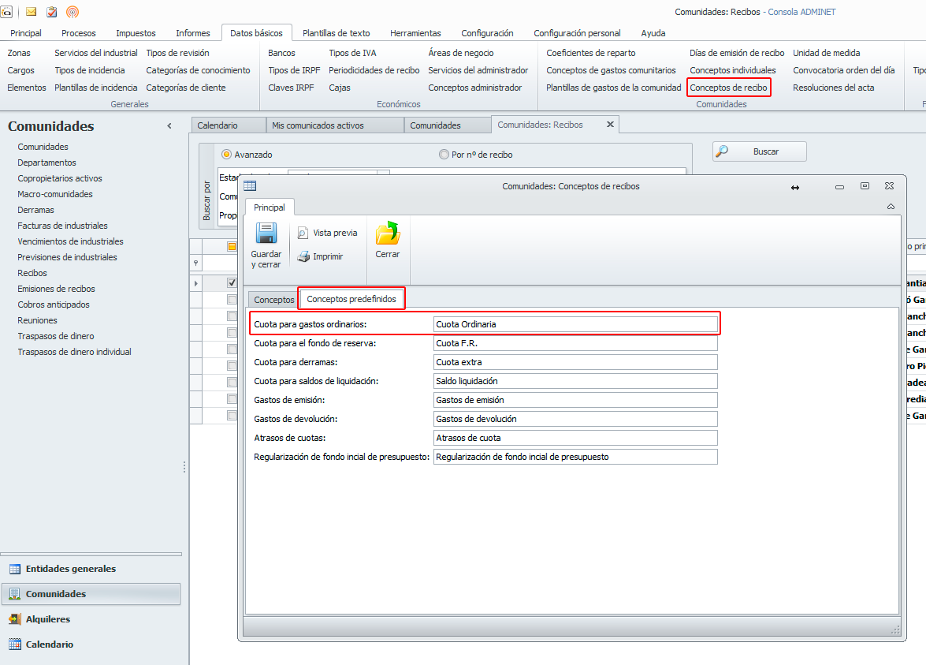Collapse the Comunidades navigation panel chevron
The image size is (926, 665).
tap(169, 126)
